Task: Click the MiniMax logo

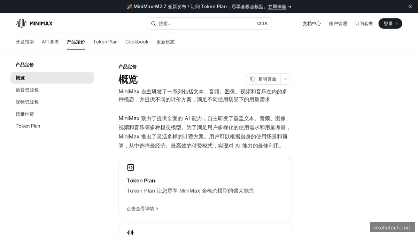Action: coord(34,23)
